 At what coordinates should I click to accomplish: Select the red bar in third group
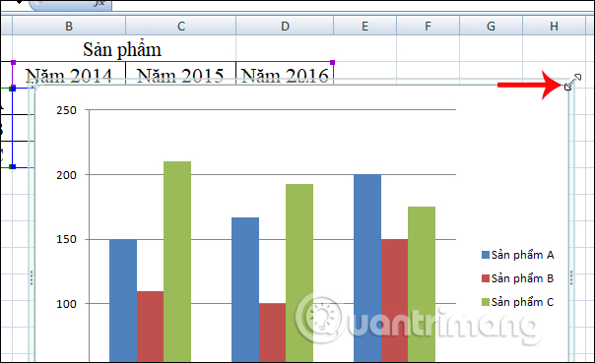395,301
